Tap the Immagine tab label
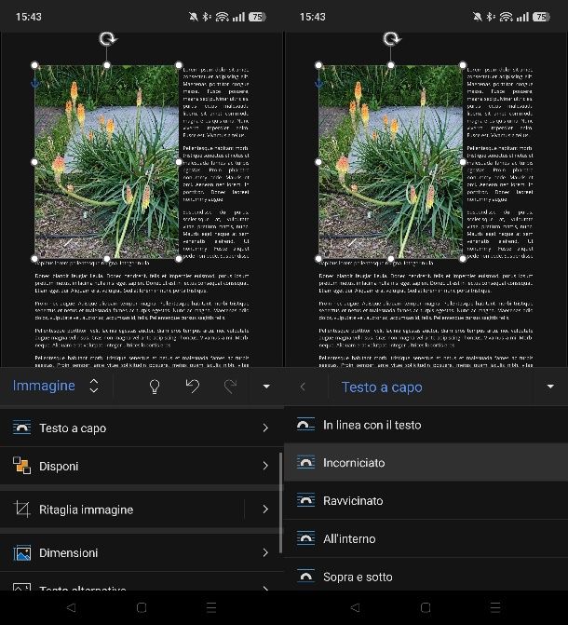This screenshot has width=568, height=625. pos(44,387)
